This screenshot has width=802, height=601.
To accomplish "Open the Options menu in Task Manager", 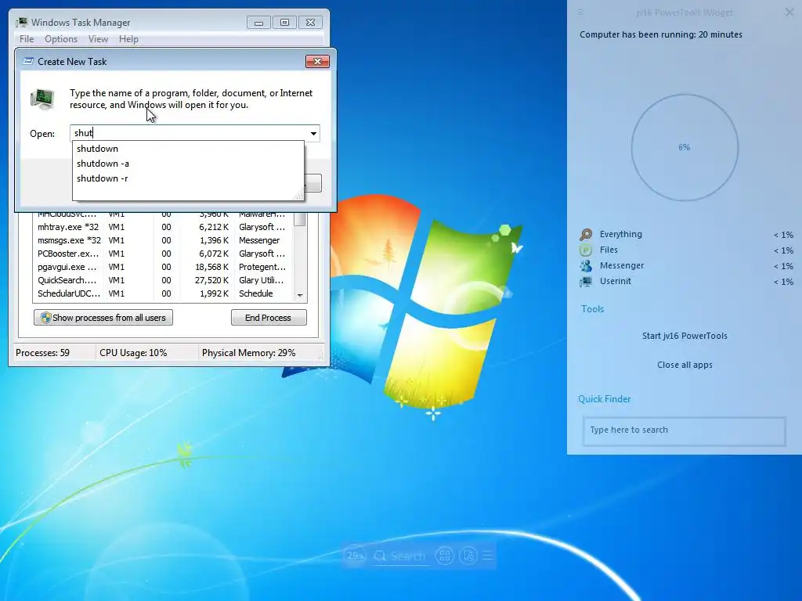I will click(x=61, y=39).
